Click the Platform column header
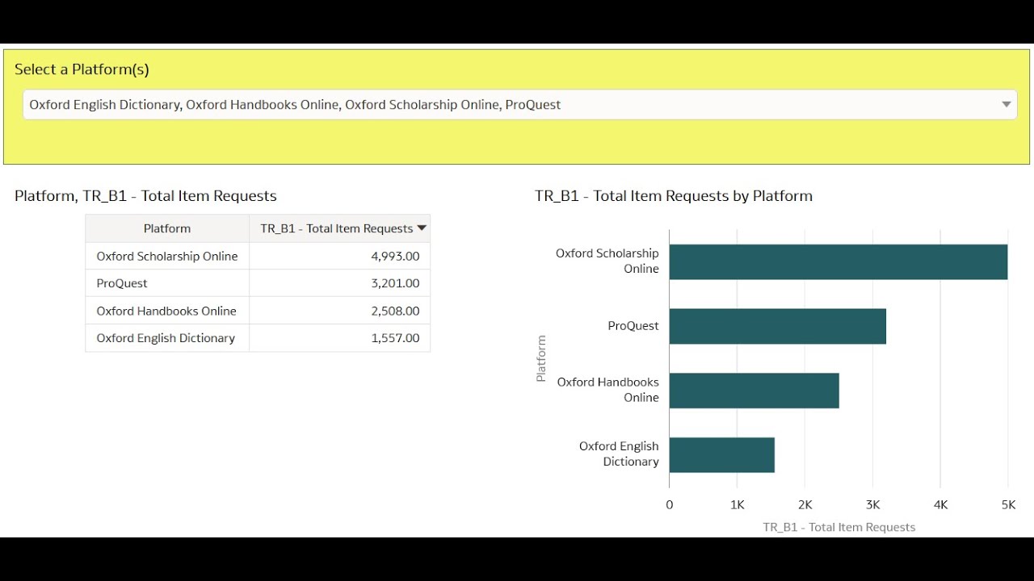The image size is (1034, 581). [167, 228]
